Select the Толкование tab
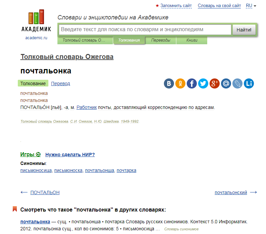Viewport: 266px width, 234px height. tap(33, 83)
